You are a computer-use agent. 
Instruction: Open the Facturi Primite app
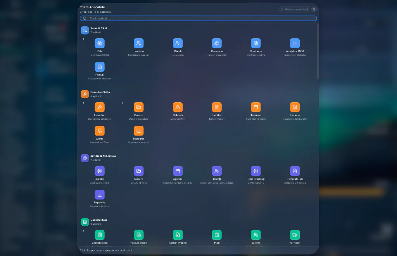point(178,235)
